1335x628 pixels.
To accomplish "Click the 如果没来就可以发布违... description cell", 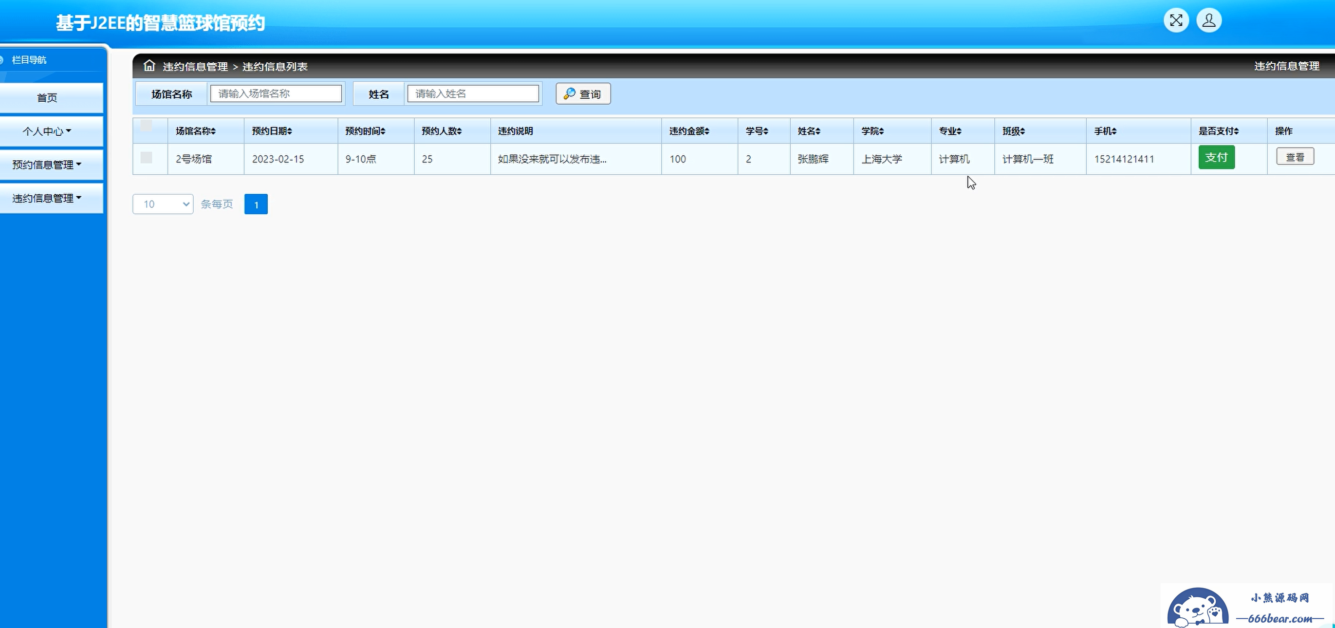I will point(576,159).
